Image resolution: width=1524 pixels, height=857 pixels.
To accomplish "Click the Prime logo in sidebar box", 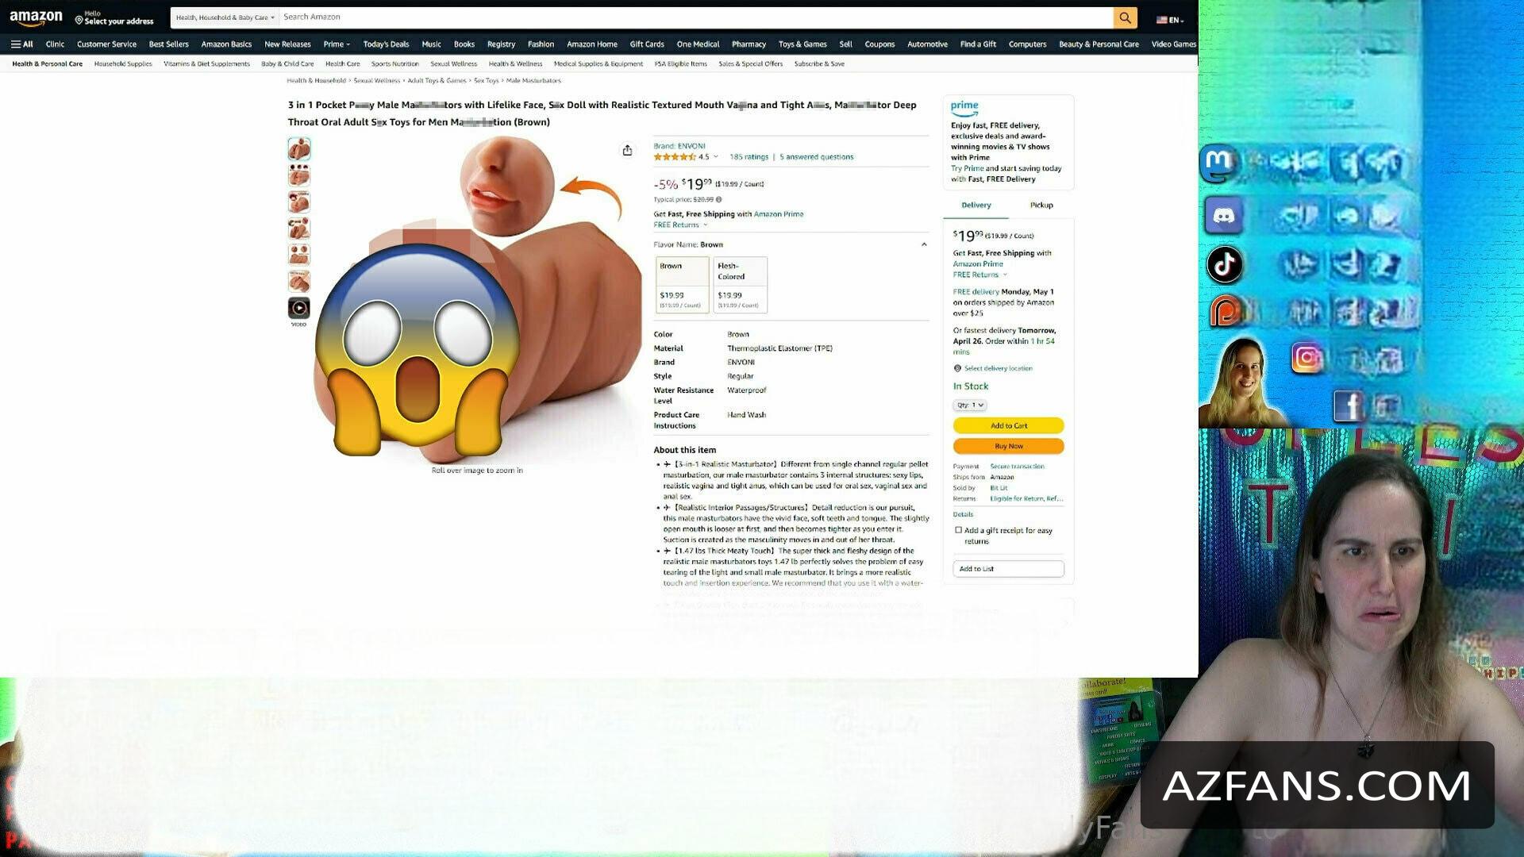I will (964, 107).
